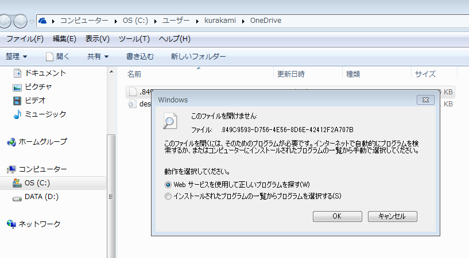Click ビデオ label in navigation pane
The height and width of the screenshot is (258, 469).
coord(35,101)
